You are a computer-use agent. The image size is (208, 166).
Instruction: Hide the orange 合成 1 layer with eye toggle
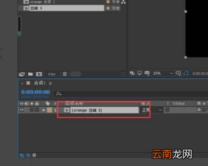coord(22,110)
